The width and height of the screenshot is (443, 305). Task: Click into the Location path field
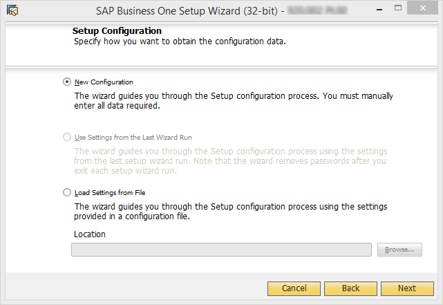pyautogui.click(x=221, y=250)
